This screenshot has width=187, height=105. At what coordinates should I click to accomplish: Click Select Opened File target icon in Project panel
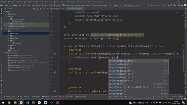(x=34, y=9)
